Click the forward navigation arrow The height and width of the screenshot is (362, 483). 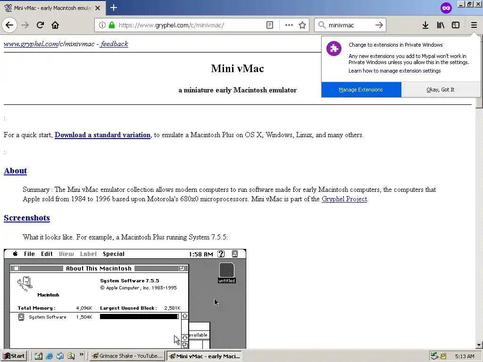(x=25, y=25)
